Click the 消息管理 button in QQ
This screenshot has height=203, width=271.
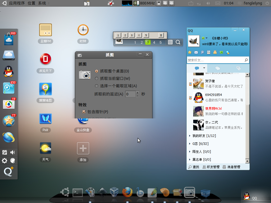[x=231, y=167]
